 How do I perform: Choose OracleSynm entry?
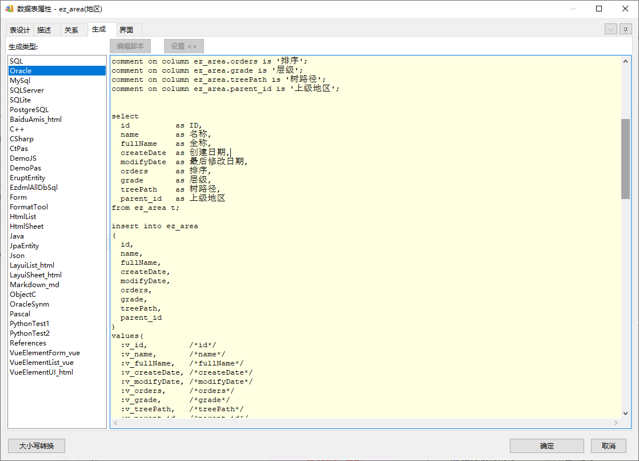tap(57, 304)
